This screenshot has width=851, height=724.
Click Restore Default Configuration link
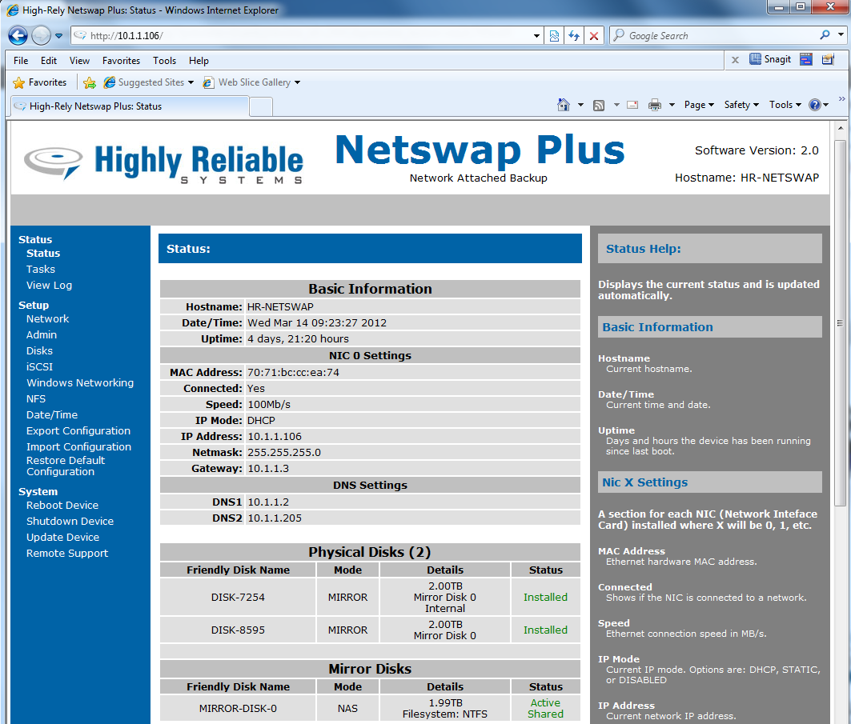[x=66, y=466]
